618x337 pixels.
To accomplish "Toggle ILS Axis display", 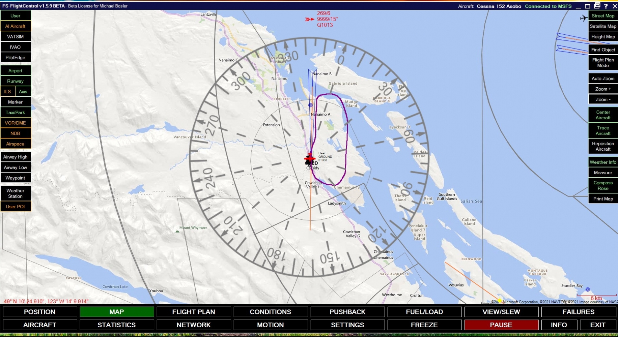I will pos(23,92).
